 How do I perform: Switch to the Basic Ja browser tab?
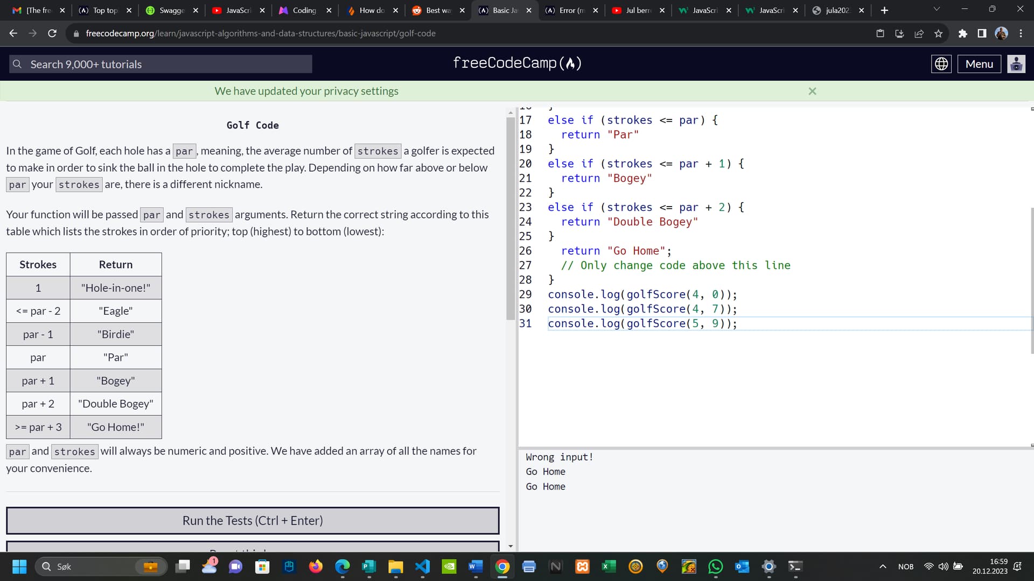pos(501,10)
